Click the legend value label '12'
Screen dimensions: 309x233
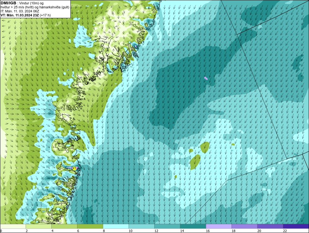[x=156, y=231]
